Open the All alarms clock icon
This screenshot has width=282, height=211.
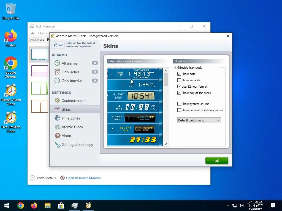pos(57,63)
